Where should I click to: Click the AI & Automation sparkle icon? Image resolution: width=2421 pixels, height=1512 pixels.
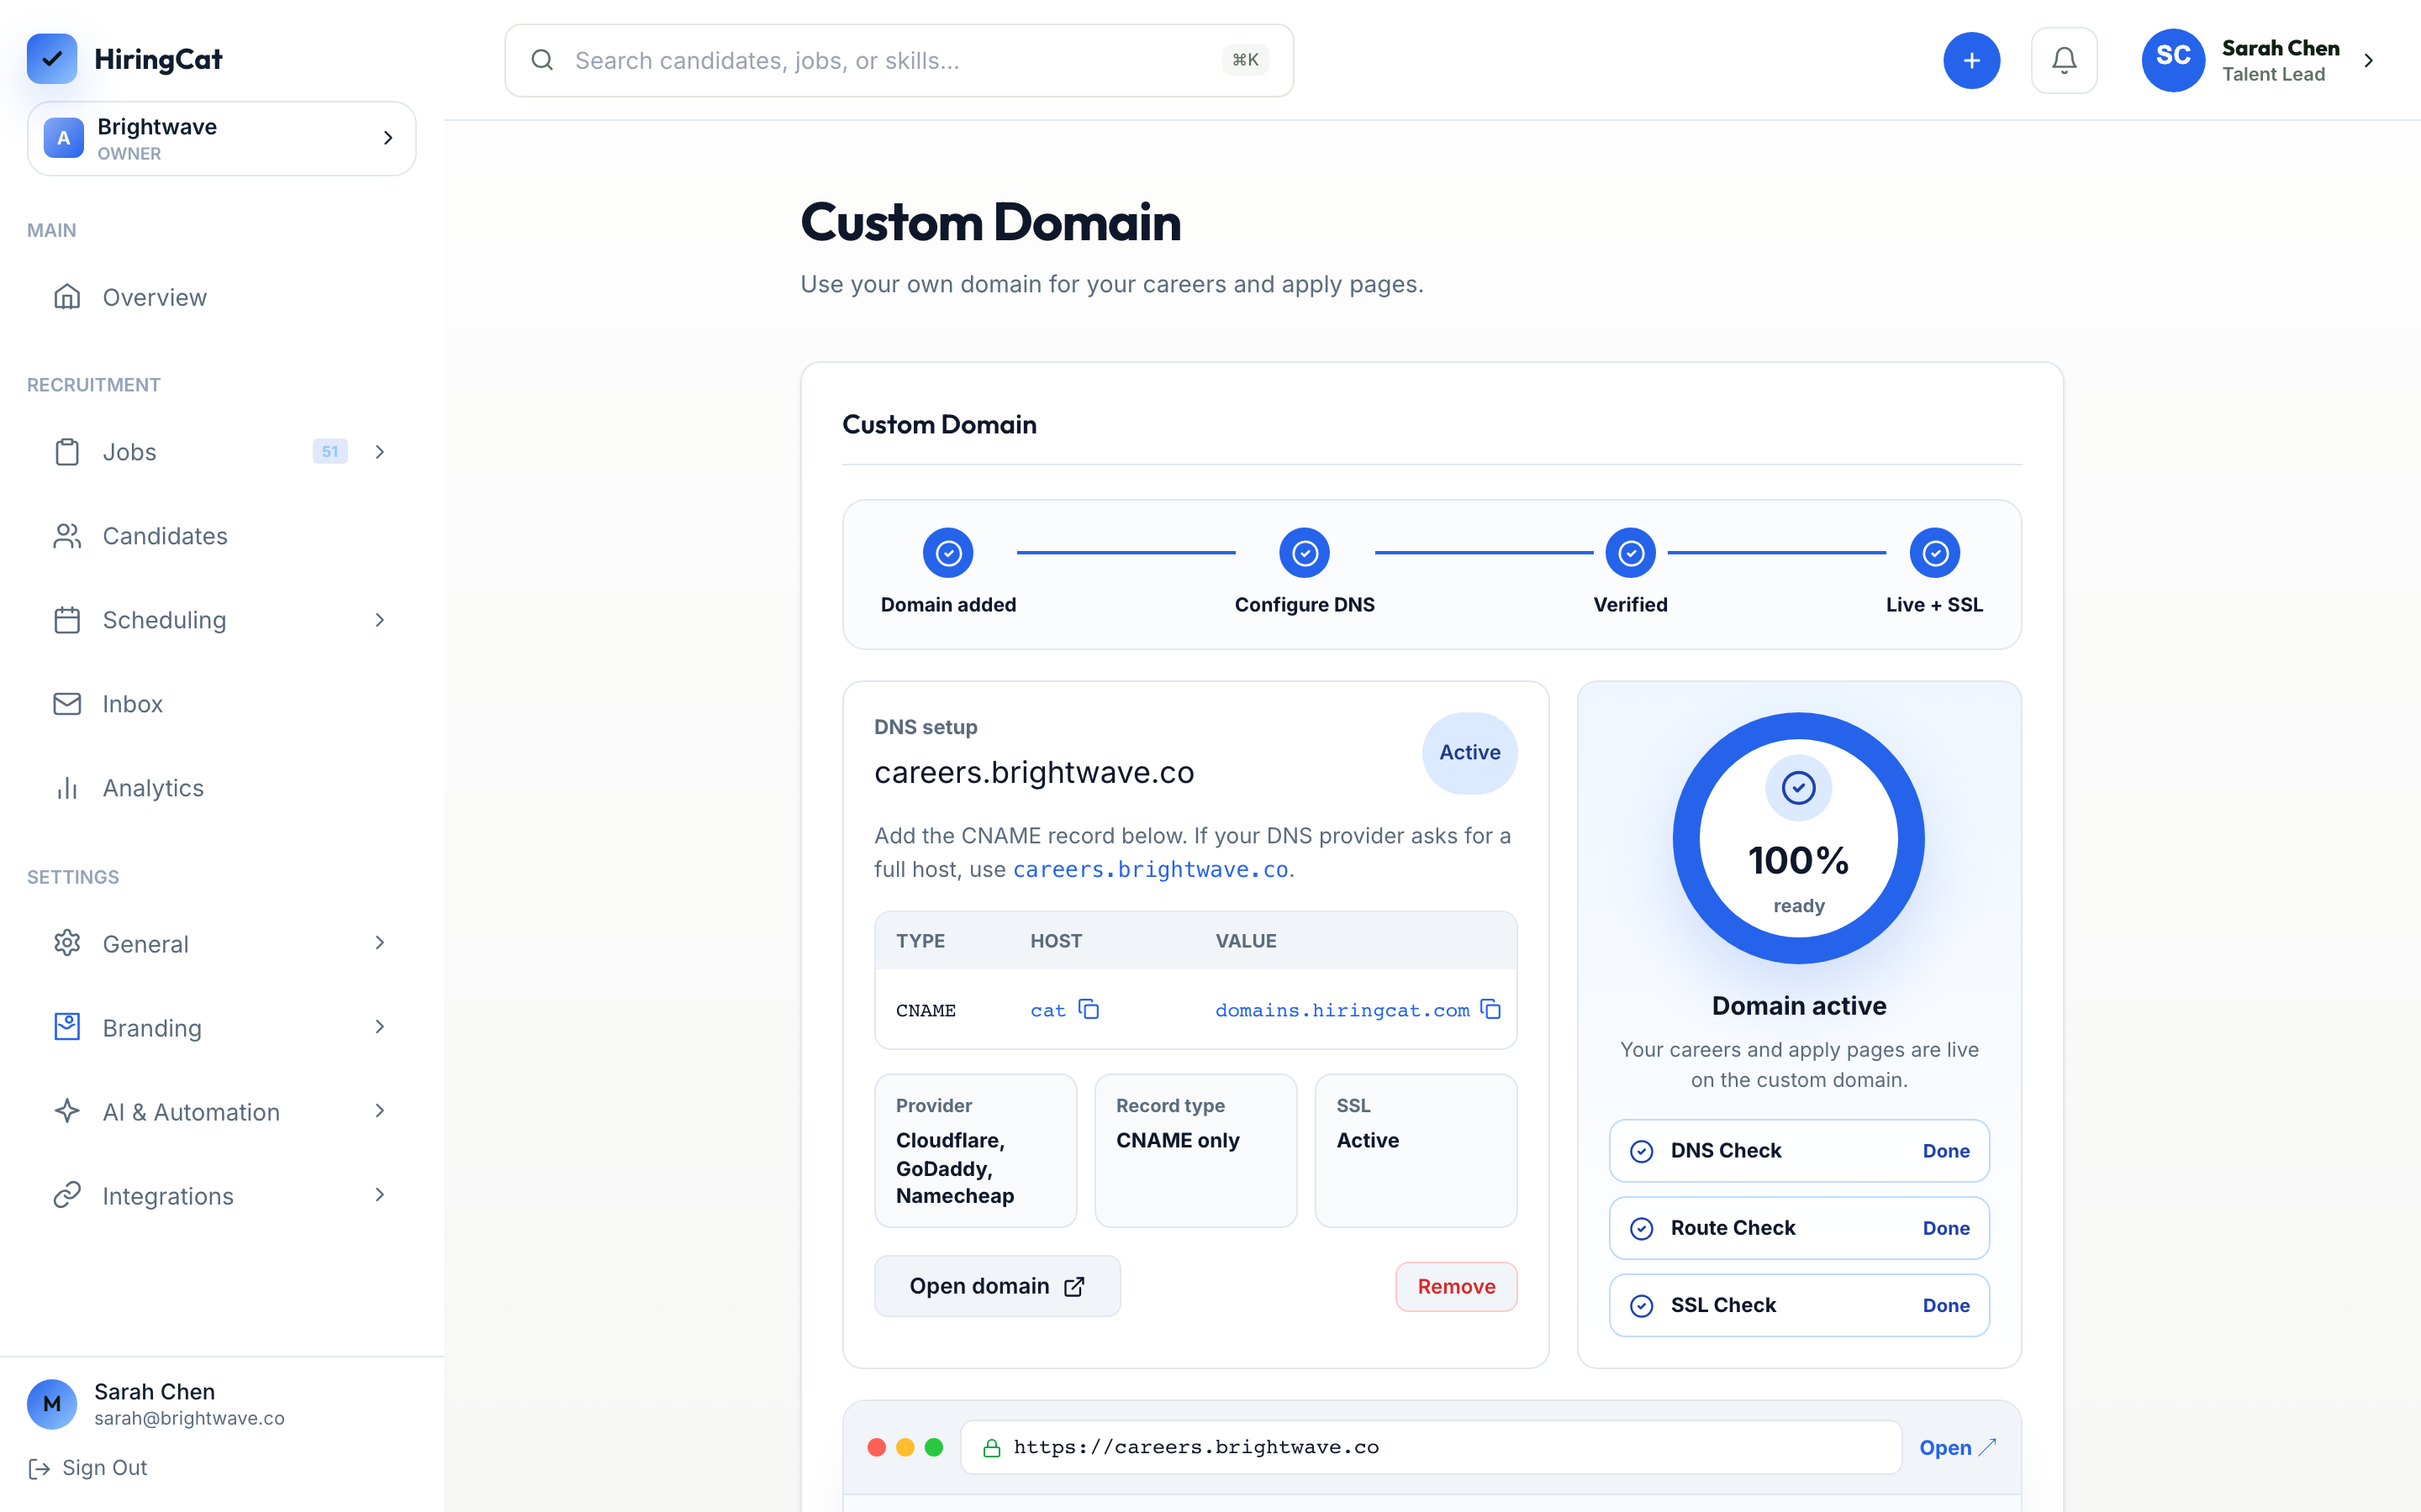[x=67, y=1111]
